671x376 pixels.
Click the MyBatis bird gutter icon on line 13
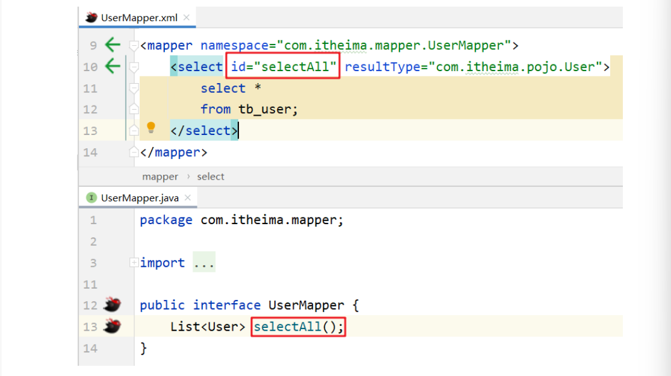(x=112, y=326)
